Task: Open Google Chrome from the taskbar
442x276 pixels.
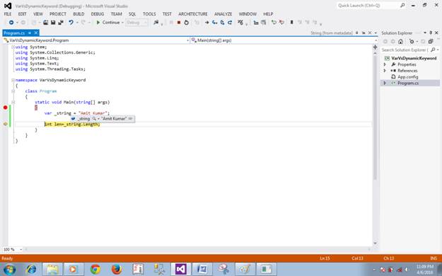Action: coord(95,269)
